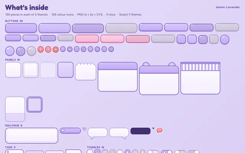Click the lavender down-triangle continue indicator
Viewport: 245px width, 153px height.
[84, 129]
